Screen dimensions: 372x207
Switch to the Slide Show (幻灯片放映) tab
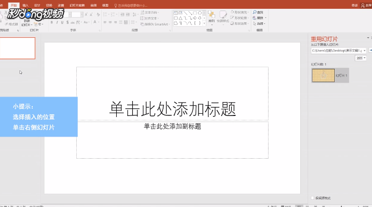click(77, 6)
